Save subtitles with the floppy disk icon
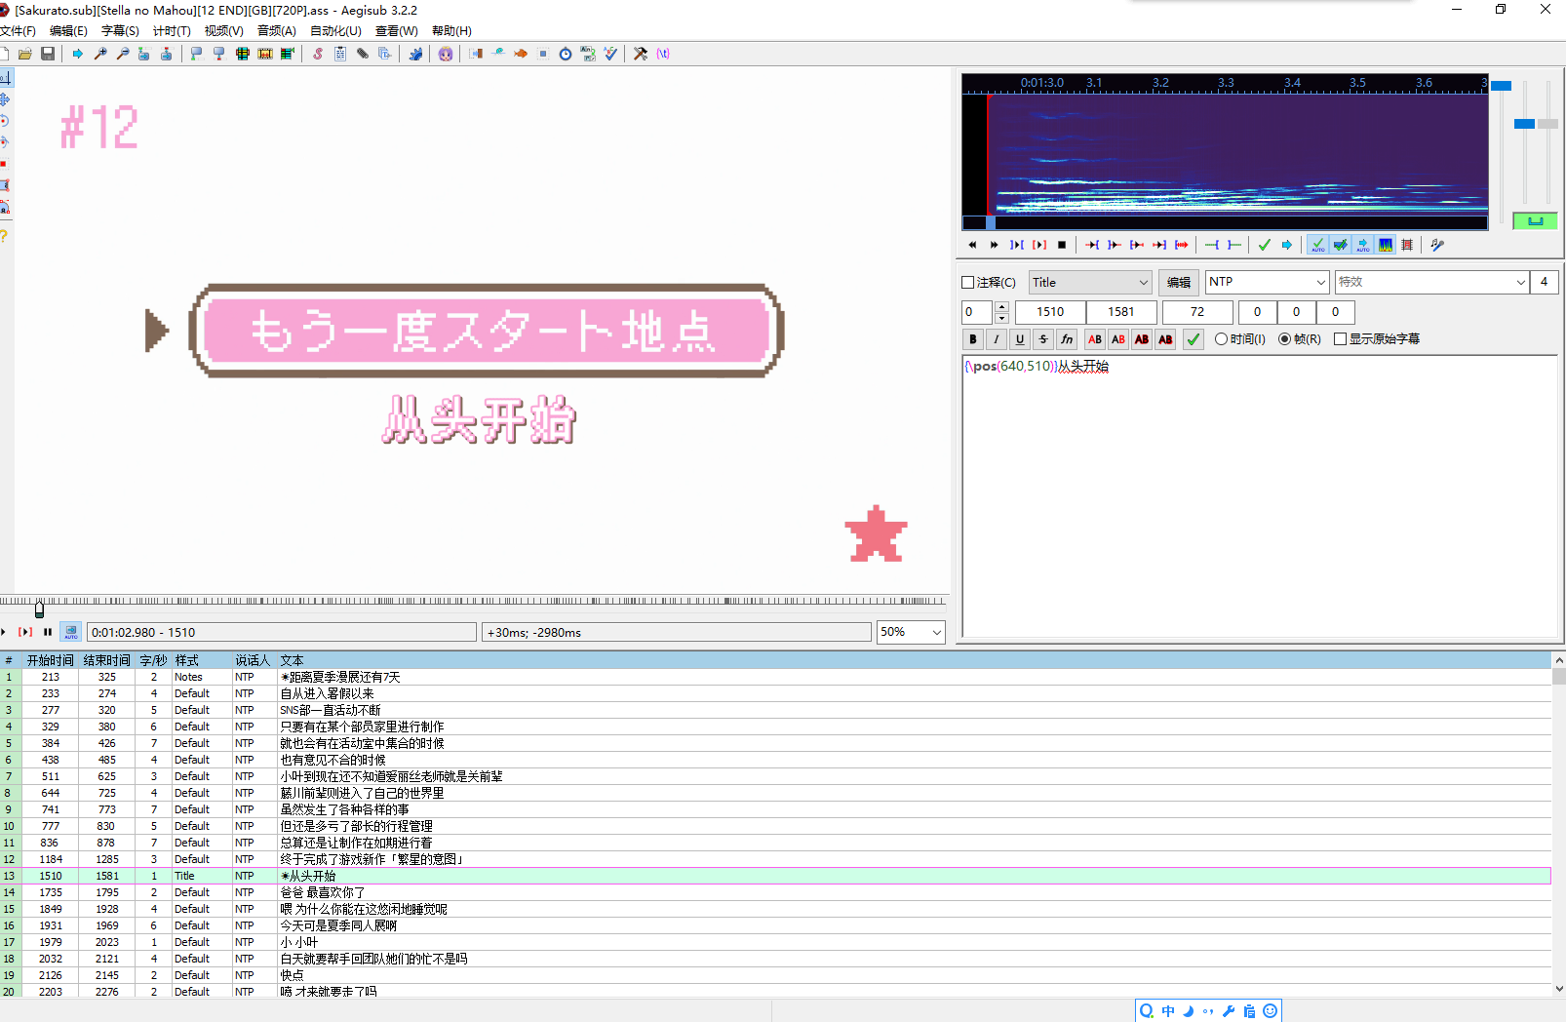 (48, 54)
